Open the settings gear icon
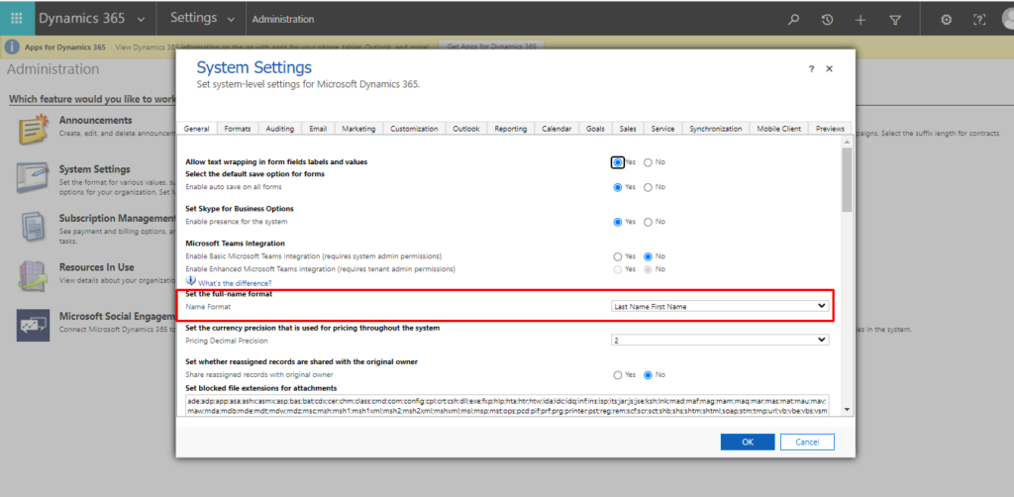Image resolution: width=1014 pixels, height=497 pixels. [946, 20]
